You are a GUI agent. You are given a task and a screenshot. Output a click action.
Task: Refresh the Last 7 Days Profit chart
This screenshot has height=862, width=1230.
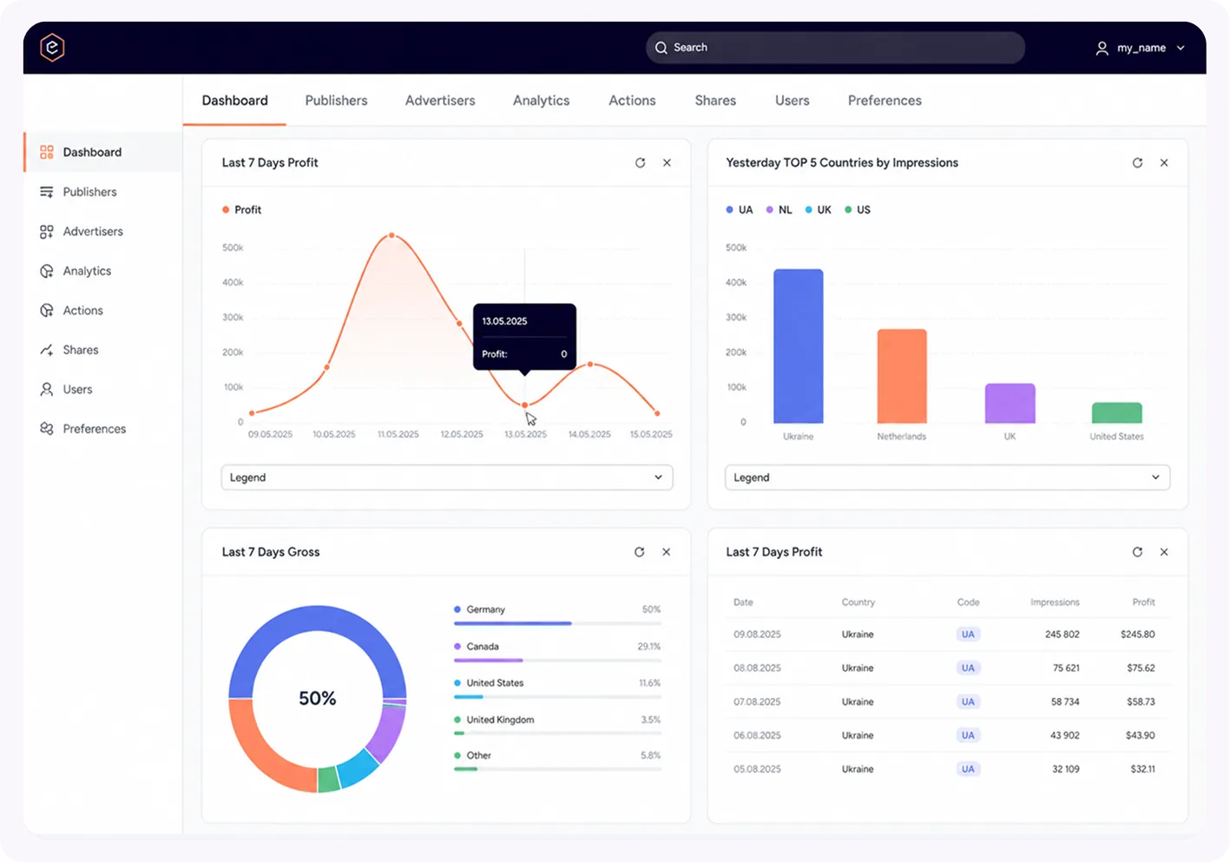point(641,162)
